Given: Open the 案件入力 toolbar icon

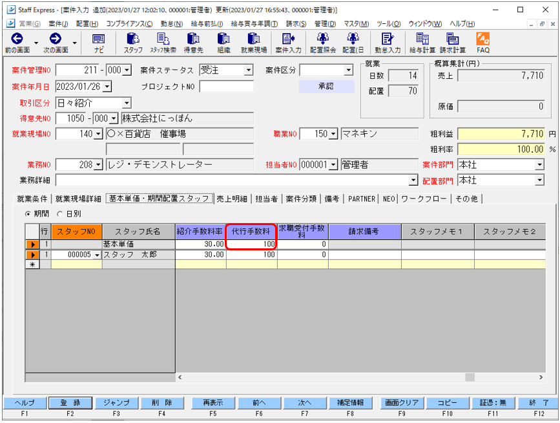Looking at the screenshot, I should pos(288,39).
